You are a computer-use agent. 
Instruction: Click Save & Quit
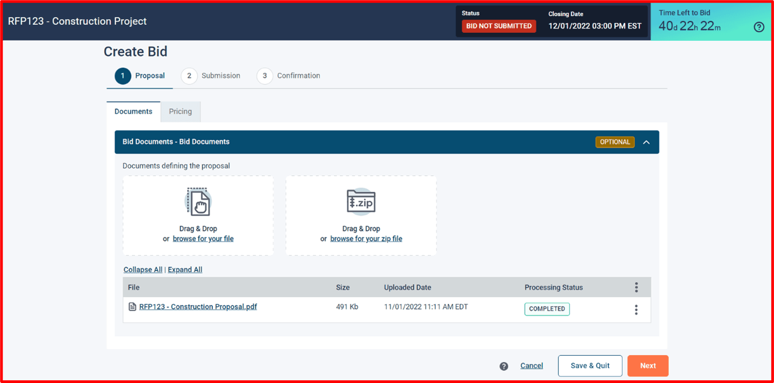coord(590,365)
